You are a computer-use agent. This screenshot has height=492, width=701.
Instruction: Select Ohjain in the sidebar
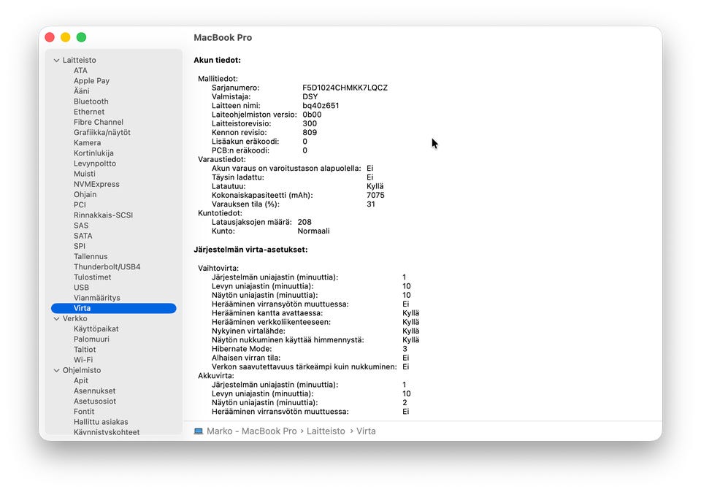(x=85, y=194)
